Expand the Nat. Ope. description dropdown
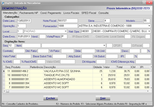The height and width of the screenshot is (107, 154). 149,31
